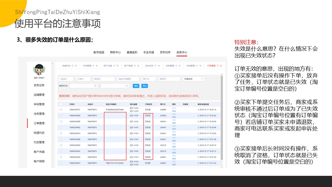Refresh the 代发管理 tab
The height and width of the screenshot is (187, 332).
point(93,66)
